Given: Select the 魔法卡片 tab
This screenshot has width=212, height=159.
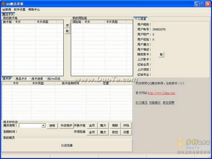Looking at the screenshot, I should click(x=8, y=14).
